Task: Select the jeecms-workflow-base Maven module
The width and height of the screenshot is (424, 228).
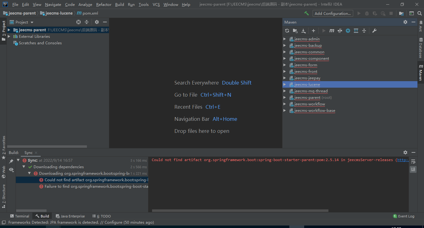Action: click(314, 111)
